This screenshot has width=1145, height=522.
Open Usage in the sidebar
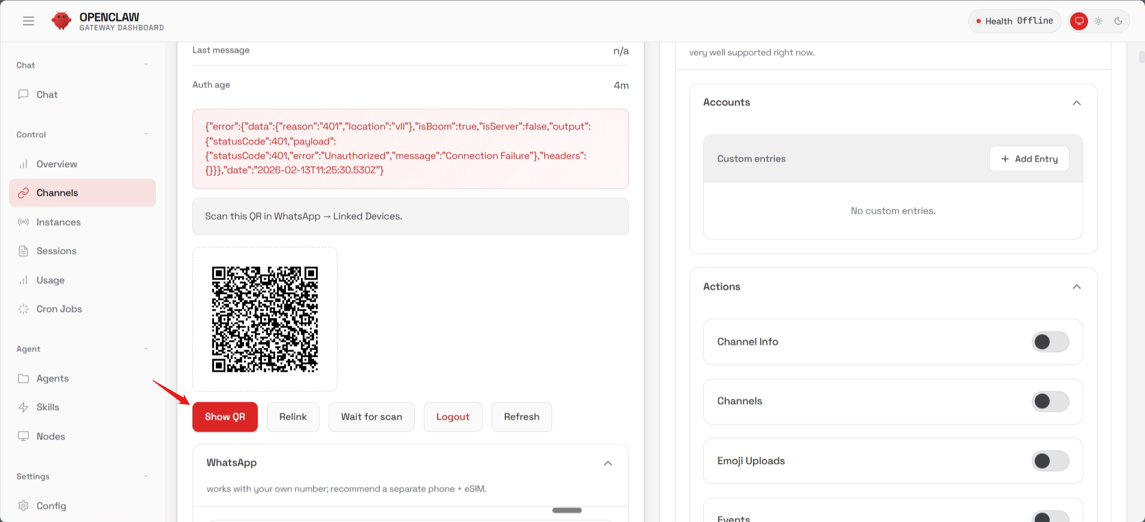coord(83,280)
